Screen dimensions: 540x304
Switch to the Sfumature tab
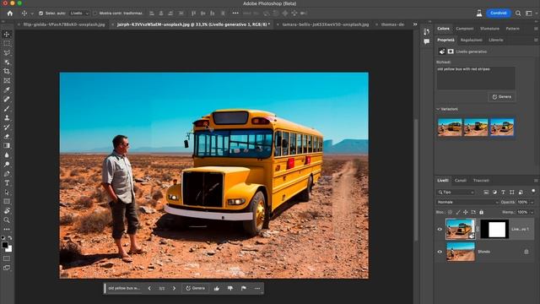(489, 29)
